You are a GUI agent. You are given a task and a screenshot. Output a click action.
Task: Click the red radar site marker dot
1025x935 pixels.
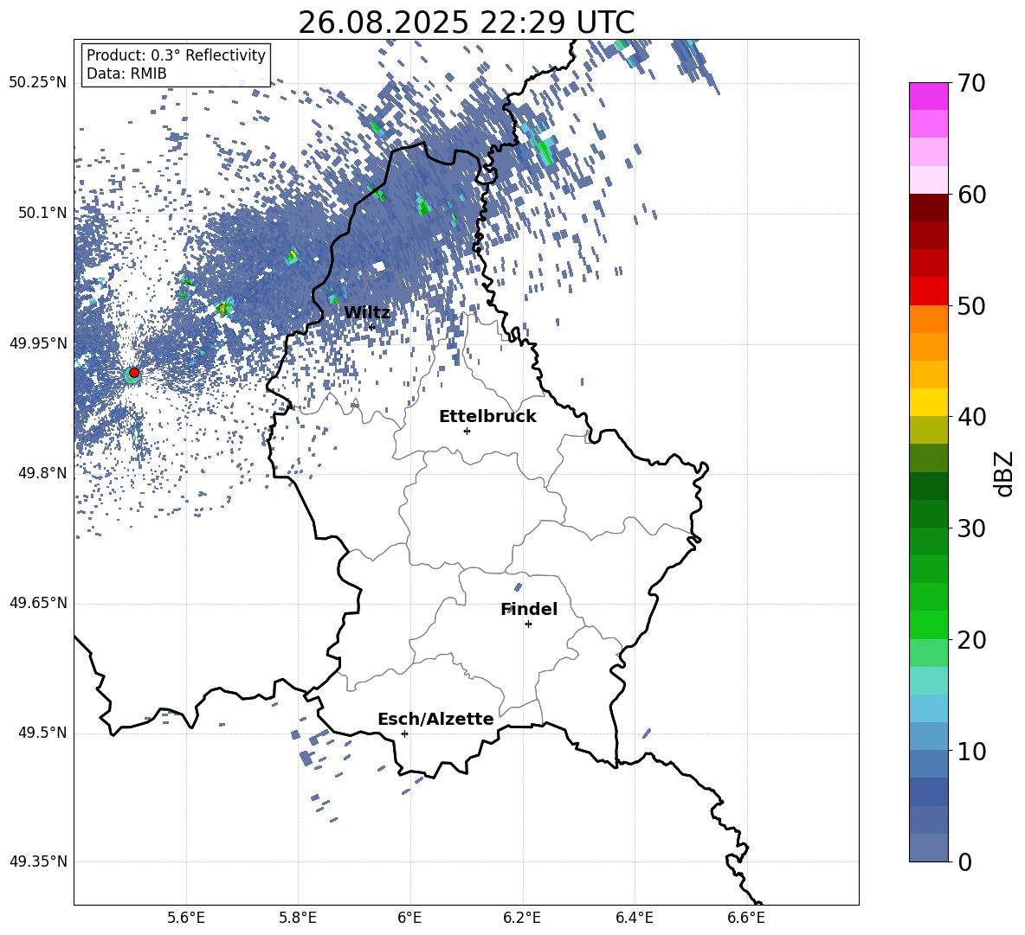(134, 373)
